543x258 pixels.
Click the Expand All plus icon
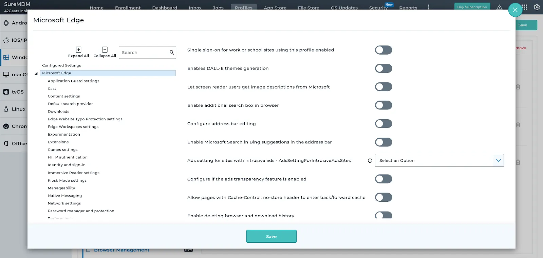tap(78, 49)
